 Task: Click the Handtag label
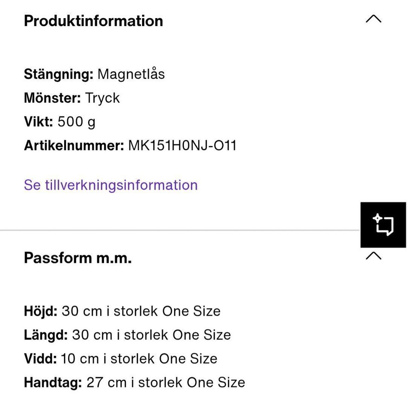tap(53, 382)
